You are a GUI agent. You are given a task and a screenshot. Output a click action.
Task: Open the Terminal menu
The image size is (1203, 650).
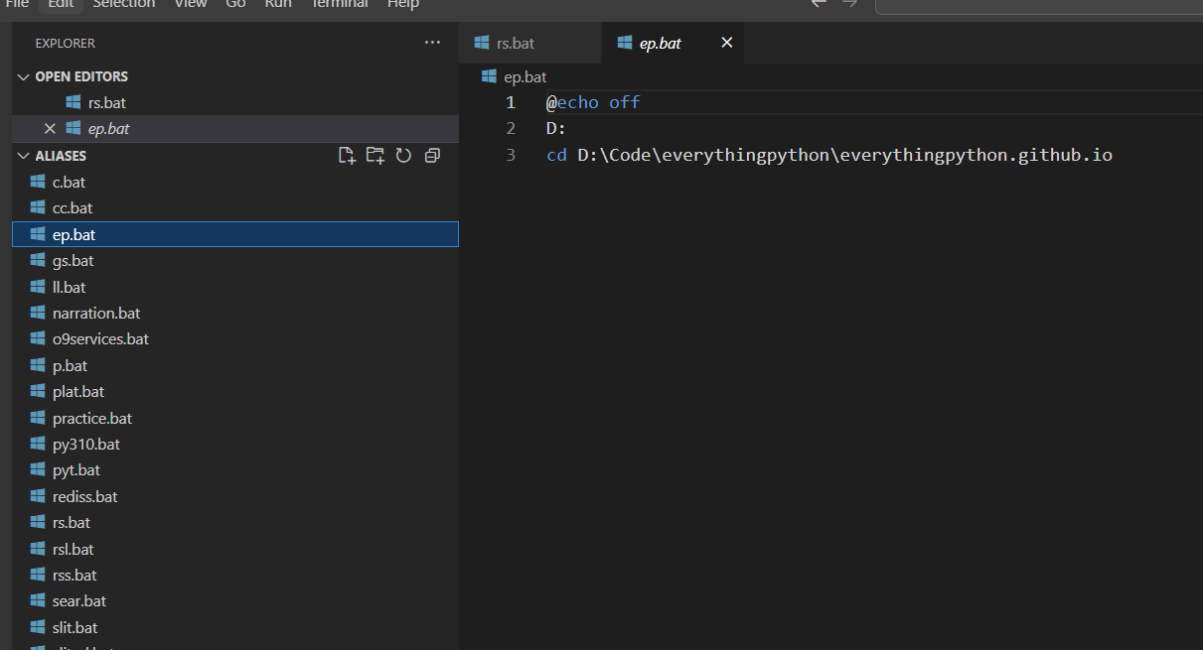339,5
